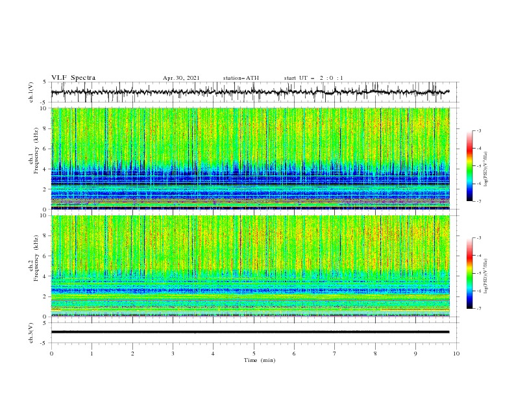Click the ch.3 flat voltage trace
Image resolution: width=514 pixels, height=397 pixels.
pyautogui.click(x=251, y=332)
